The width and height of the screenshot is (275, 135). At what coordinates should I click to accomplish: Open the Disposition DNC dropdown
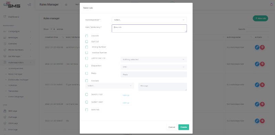[x=154, y=67]
